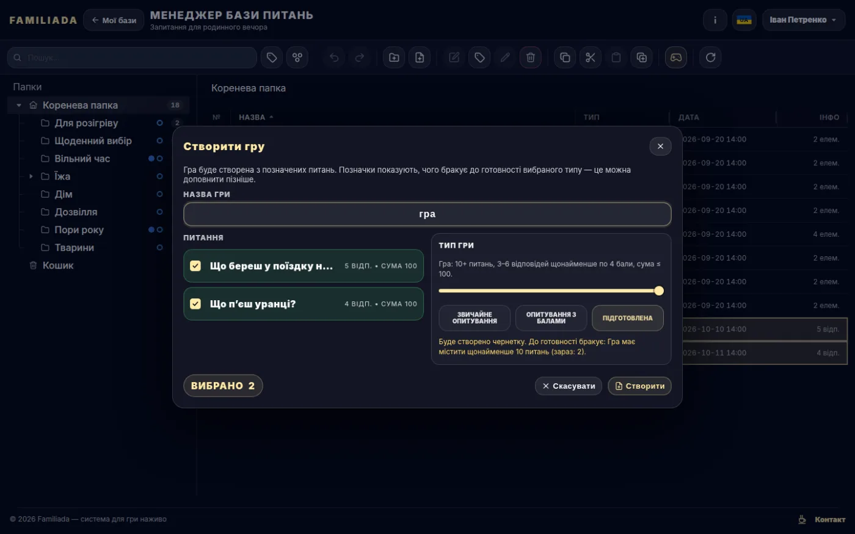Viewport: 855px width, 534px height.
Task: Click the "Скасувати" button
Action: point(569,386)
